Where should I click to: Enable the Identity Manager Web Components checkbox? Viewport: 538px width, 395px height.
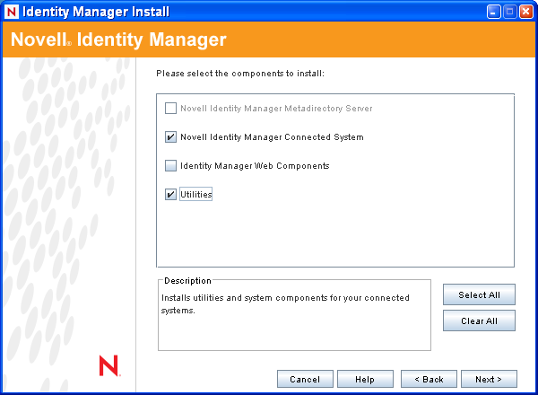pos(170,166)
